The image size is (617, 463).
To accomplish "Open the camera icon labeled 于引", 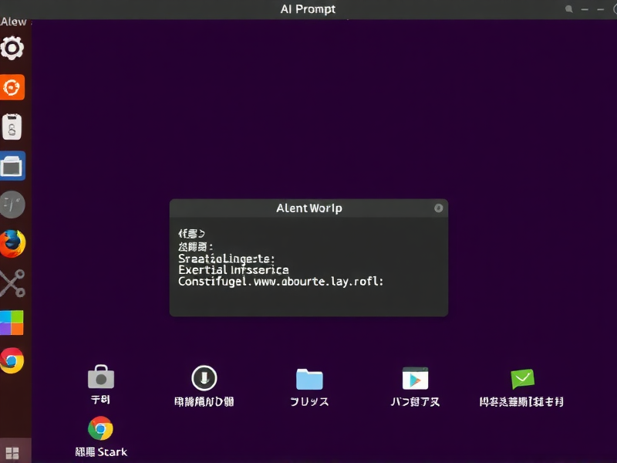I will click(101, 377).
